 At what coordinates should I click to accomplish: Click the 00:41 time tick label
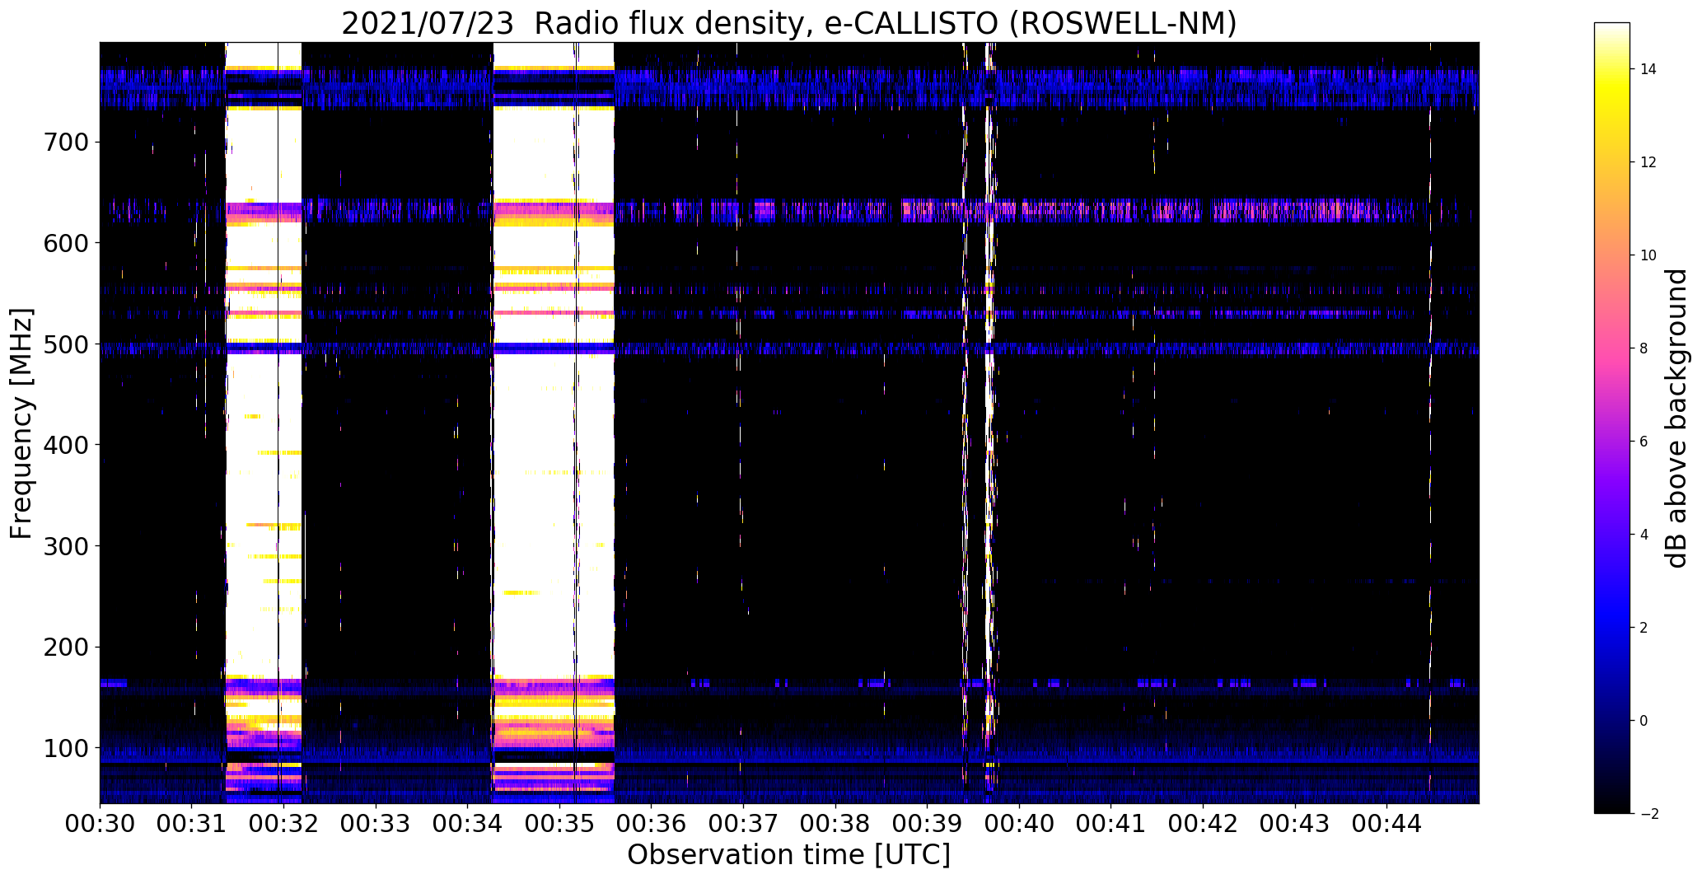[x=1111, y=824]
